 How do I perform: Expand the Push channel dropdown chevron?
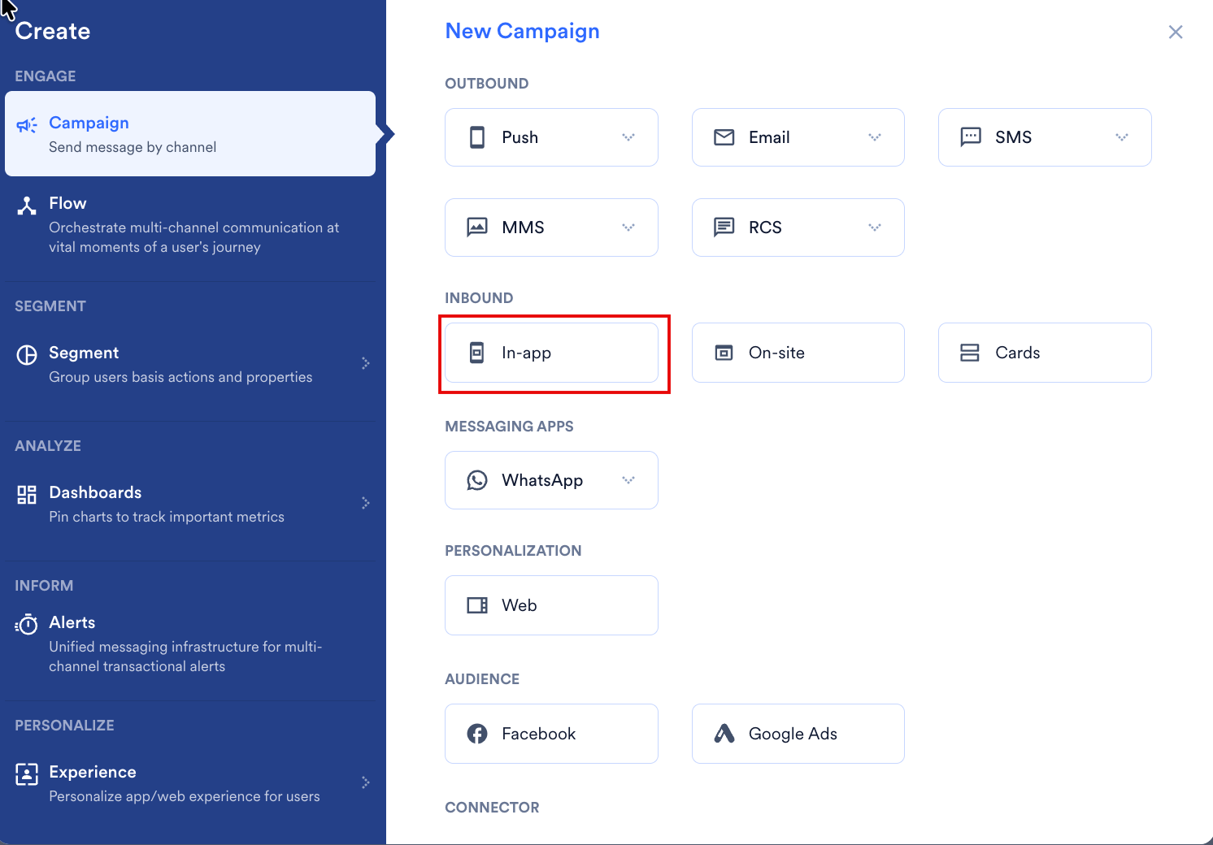628,137
